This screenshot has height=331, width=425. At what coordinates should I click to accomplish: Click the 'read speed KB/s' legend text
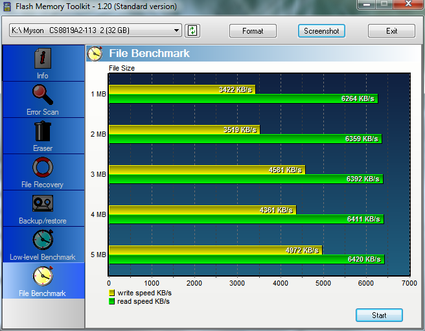[143, 301]
